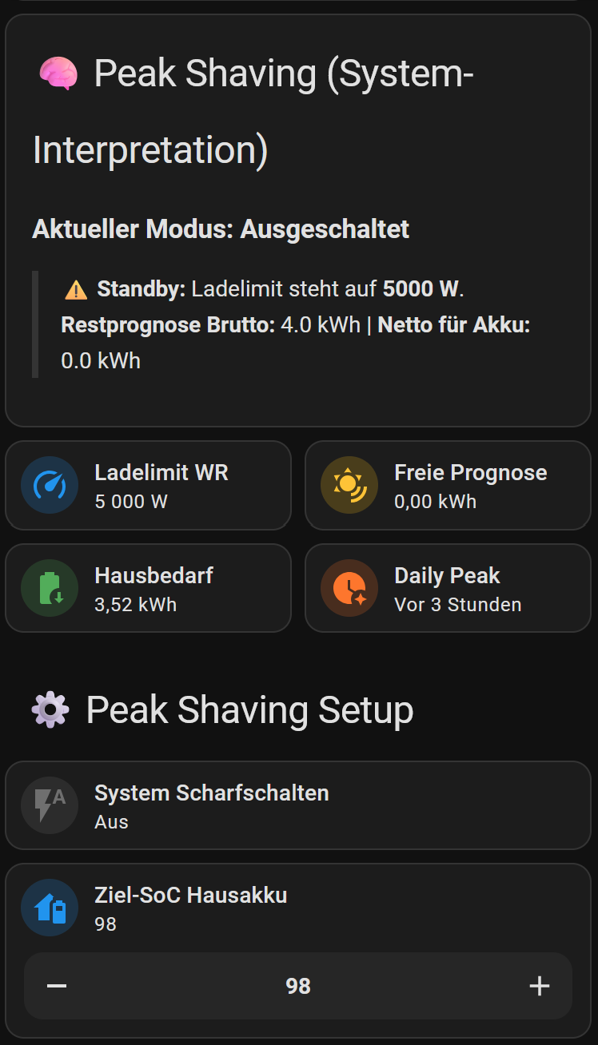Click the gear icon beside Peak Shaving Setup
598x1045 pixels.
click(50, 709)
